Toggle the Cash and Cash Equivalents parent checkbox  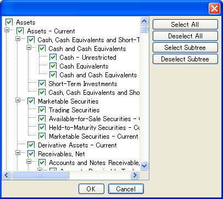pyautogui.click(x=42, y=48)
